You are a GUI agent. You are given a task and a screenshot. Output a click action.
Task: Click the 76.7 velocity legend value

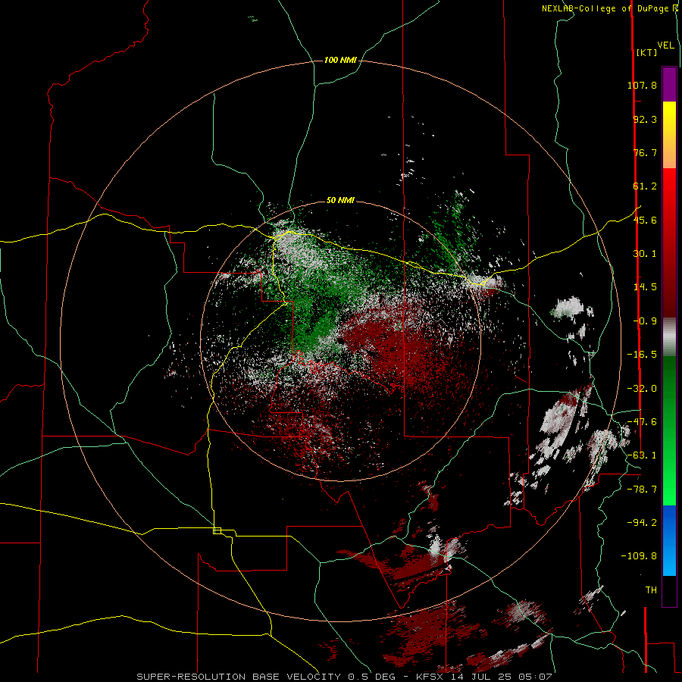coord(645,152)
